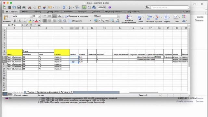Click the percent style button
Image resolution: width=208 pixels, height=117 pixels.
pyautogui.click(x=102, y=20)
